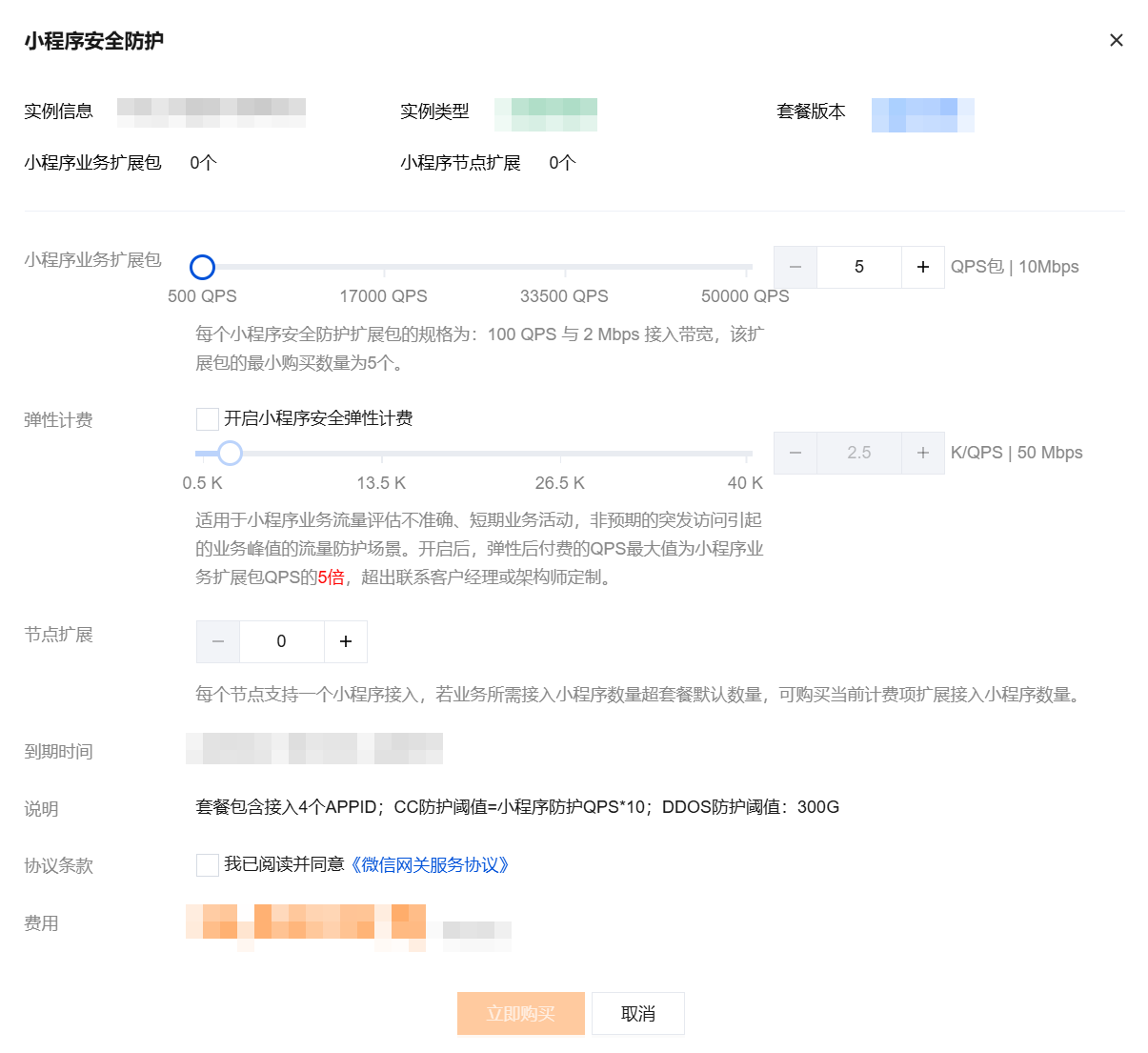Screen dimensions: 1148x1053
Task: Increase K/QPS value with plus button
Action: click(922, 453)
